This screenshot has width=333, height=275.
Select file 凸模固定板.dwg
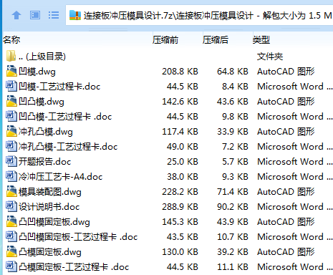coord(50,252)
